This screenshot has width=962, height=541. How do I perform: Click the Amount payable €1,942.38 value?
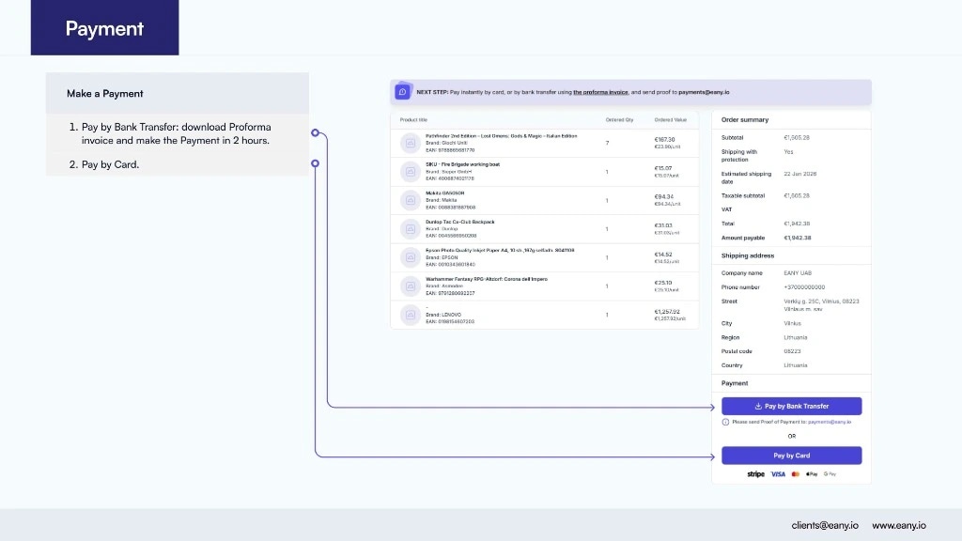tap(797, 238)
